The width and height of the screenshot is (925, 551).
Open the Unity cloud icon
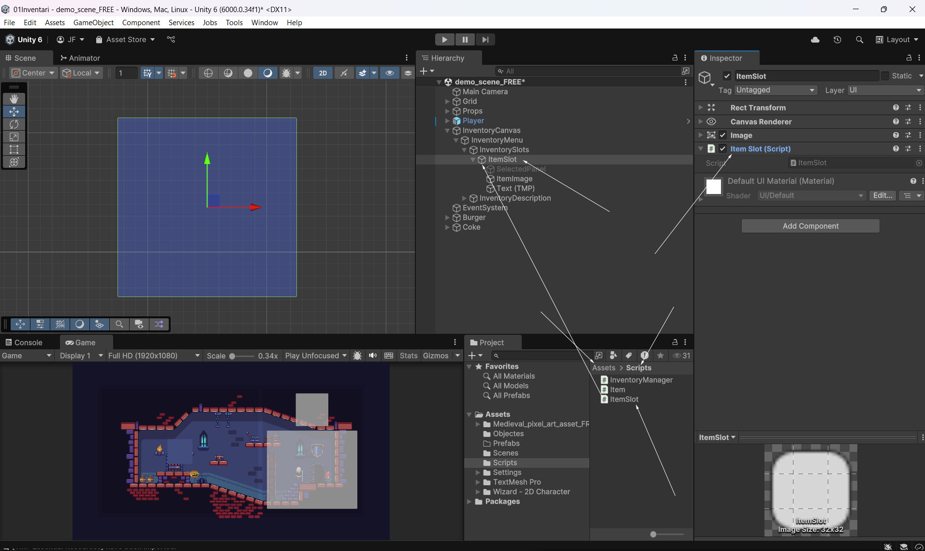pyautogui.click(x=815, y=40)
